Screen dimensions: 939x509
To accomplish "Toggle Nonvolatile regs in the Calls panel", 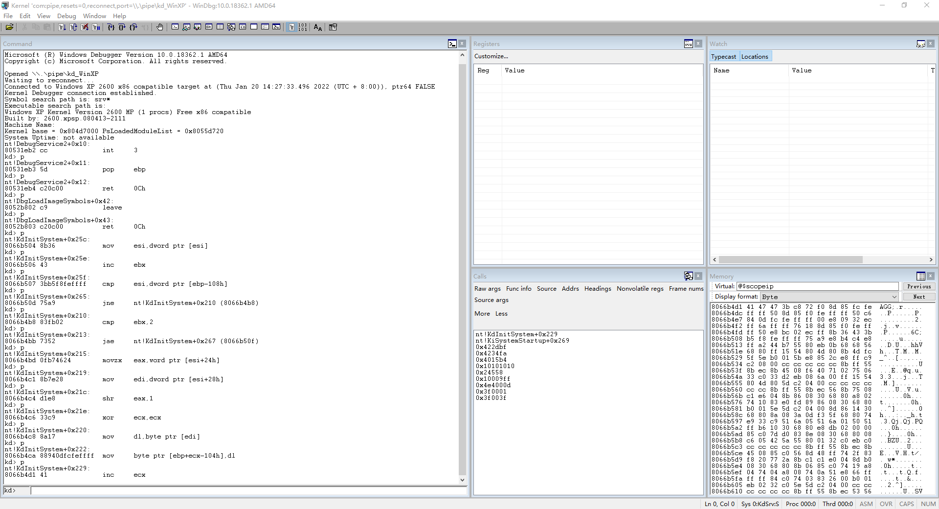I will pos(640,289).
